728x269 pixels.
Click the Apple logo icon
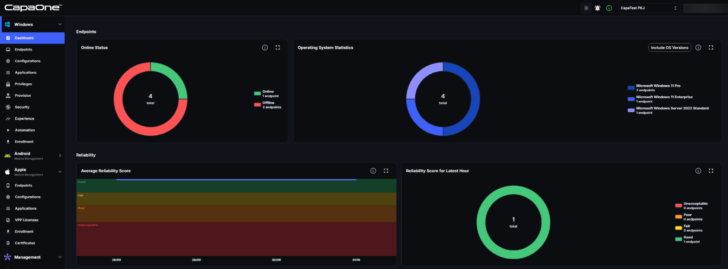point(7,172)
